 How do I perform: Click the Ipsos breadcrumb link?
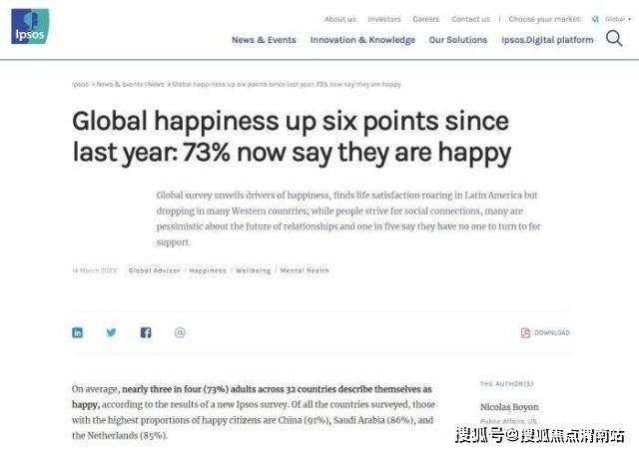(x=80, y=84)
